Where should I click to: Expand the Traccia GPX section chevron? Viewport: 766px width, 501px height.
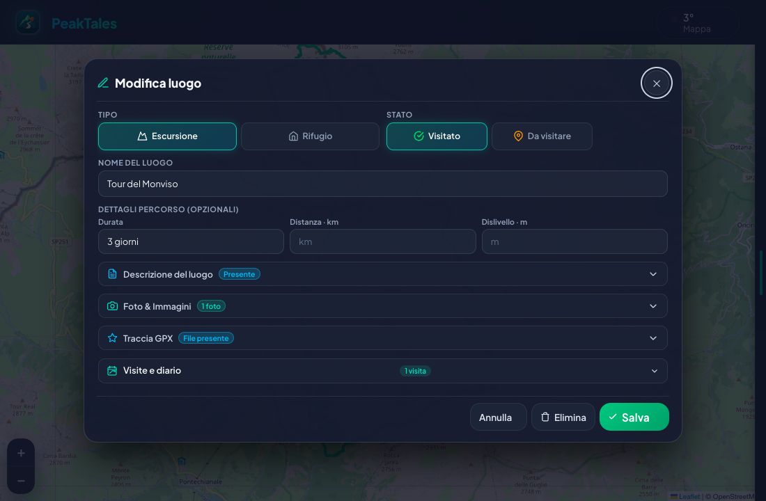point(653,338)
